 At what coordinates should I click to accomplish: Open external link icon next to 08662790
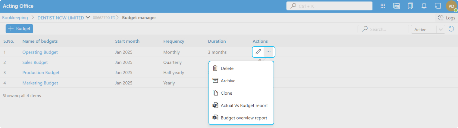113,18
